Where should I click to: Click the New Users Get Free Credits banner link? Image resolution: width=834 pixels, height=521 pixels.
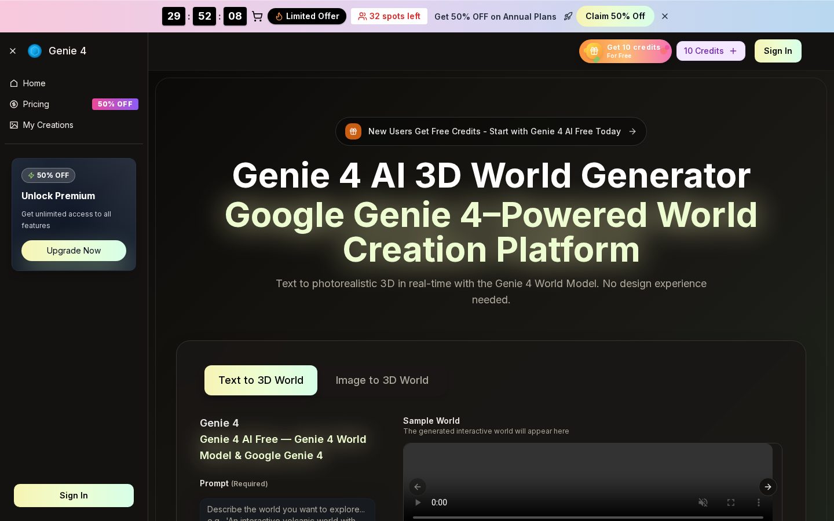pyautogui.click(x=491, y=131)
